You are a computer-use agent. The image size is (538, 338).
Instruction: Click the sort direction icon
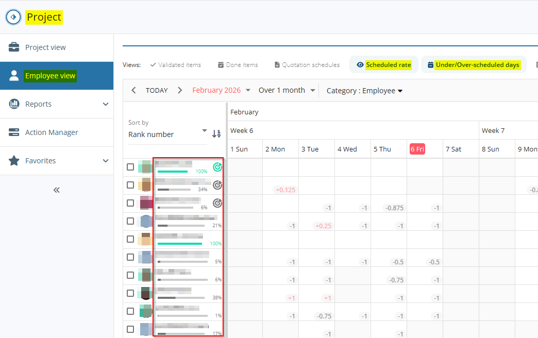[216, 134]
